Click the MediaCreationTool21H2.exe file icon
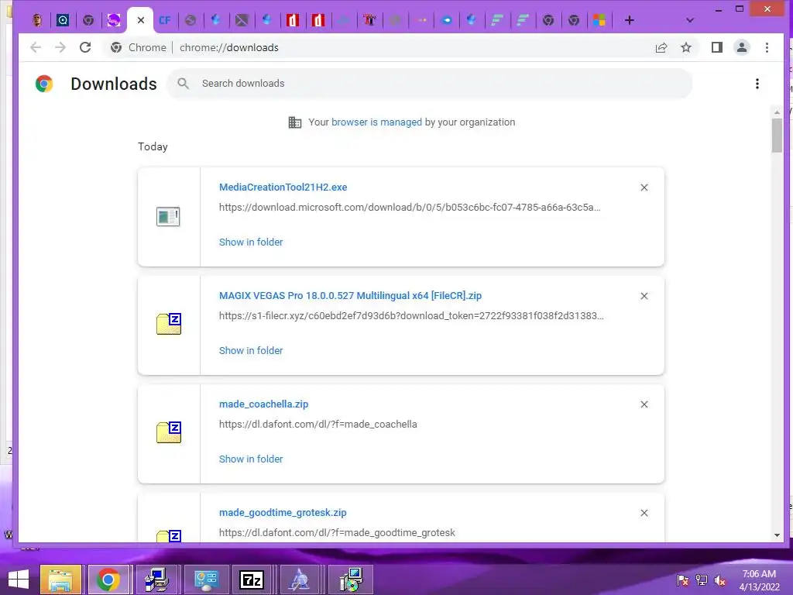This screenshot has height=595, width=793. coord(168,217)
